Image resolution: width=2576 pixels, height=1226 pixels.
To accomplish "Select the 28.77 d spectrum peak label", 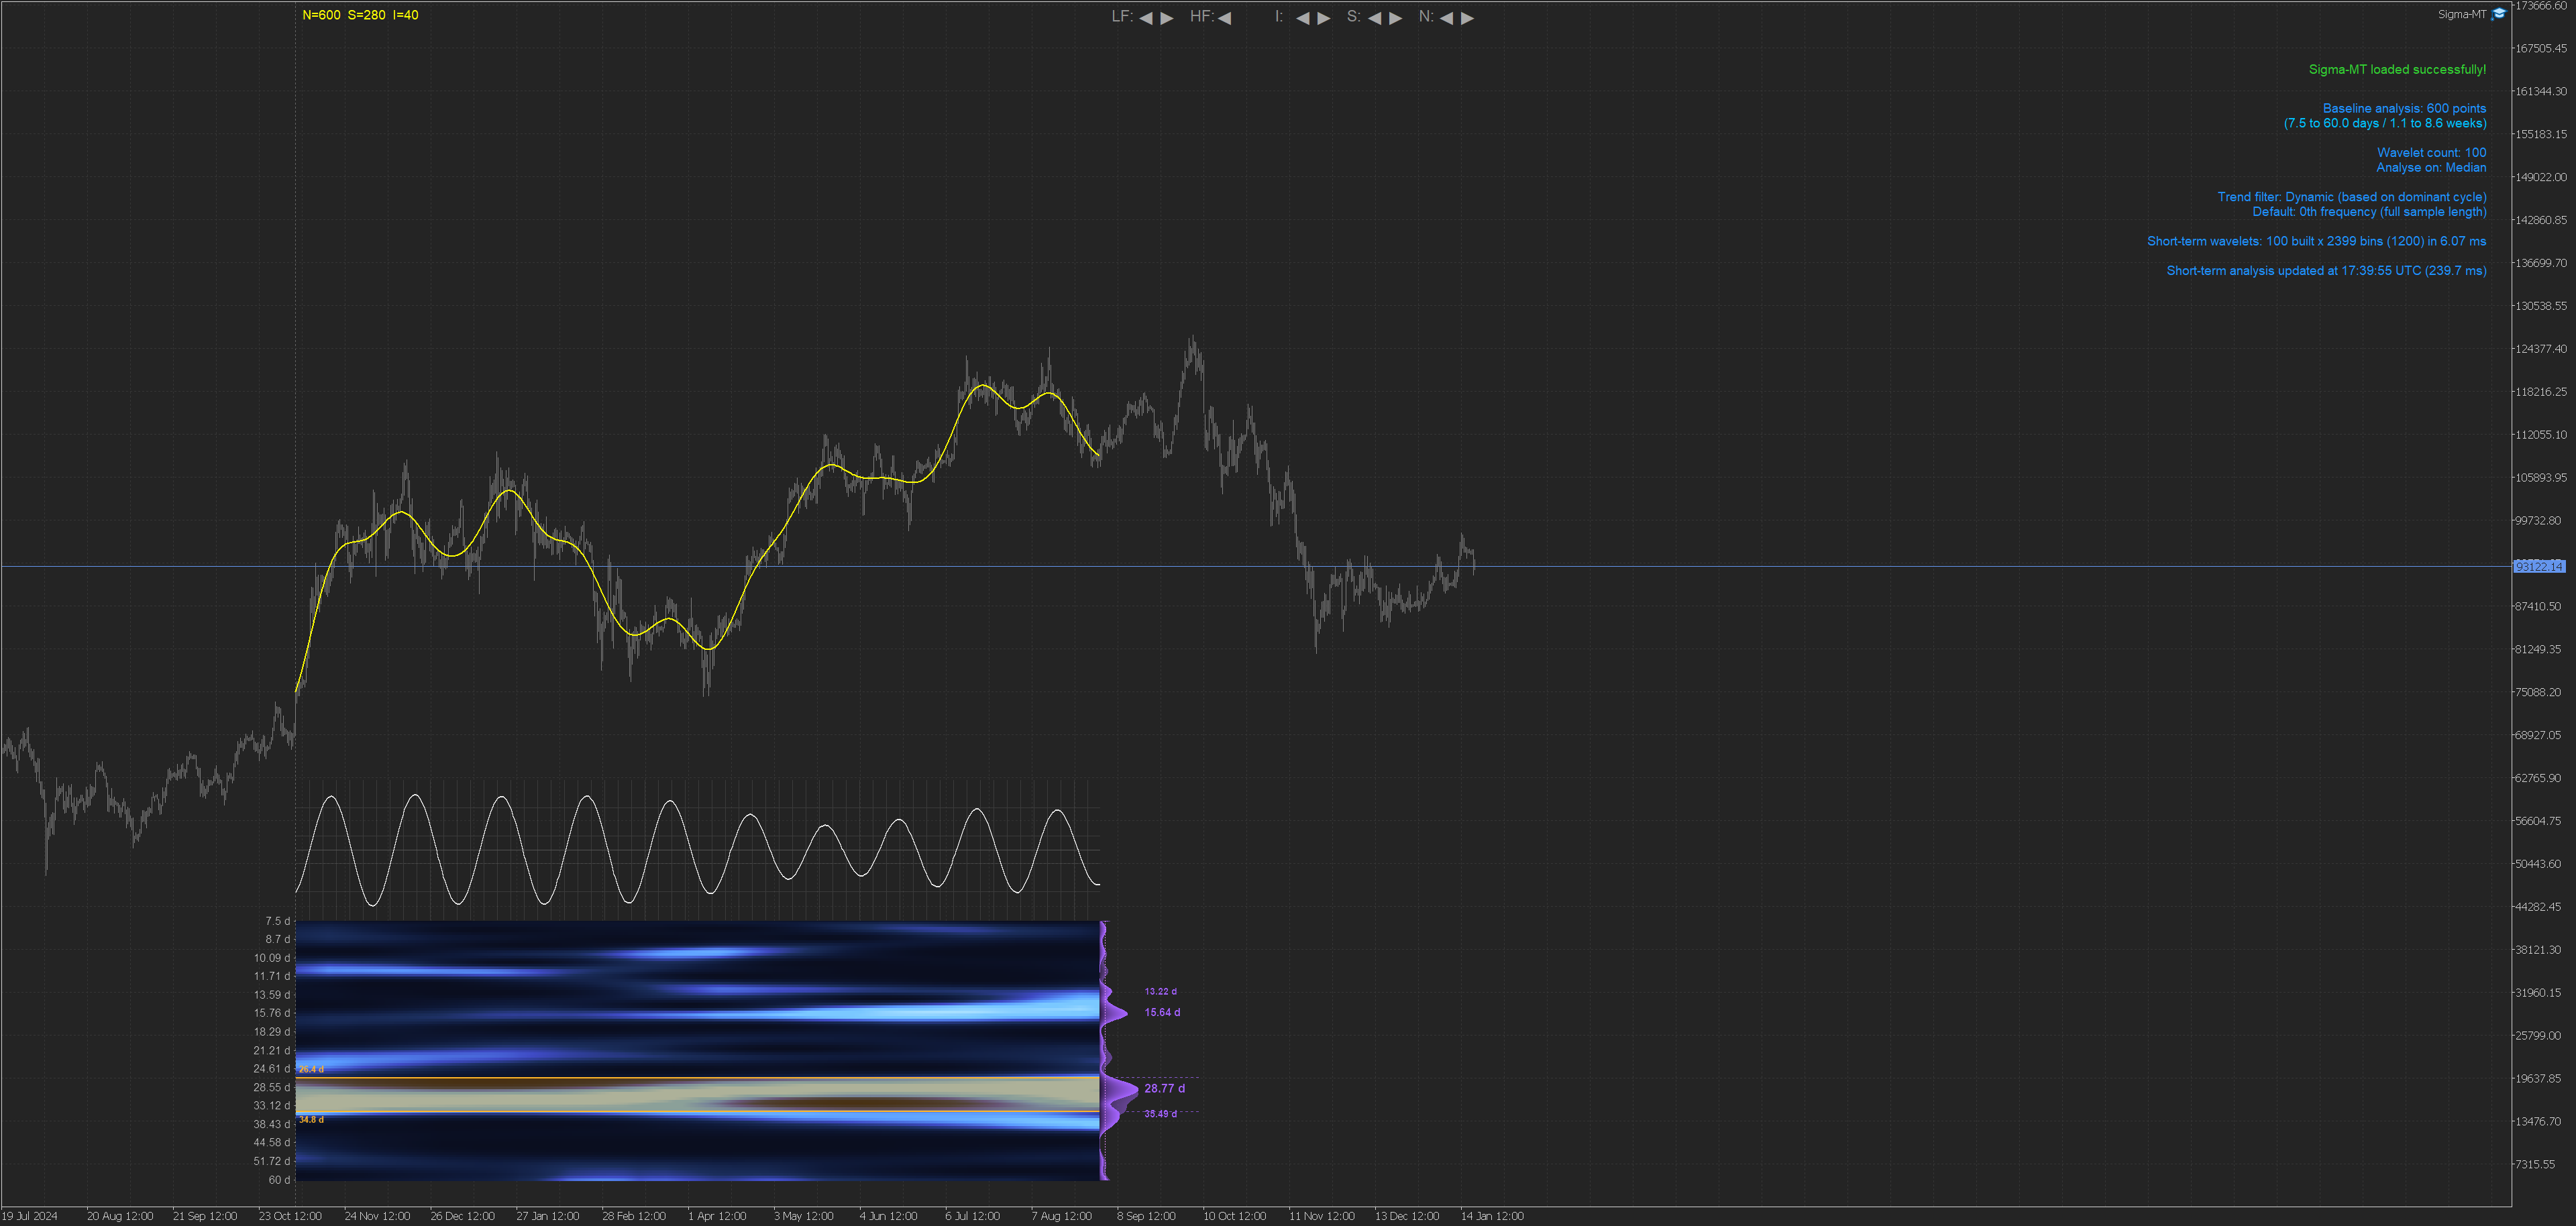I will point(1164,1088).
